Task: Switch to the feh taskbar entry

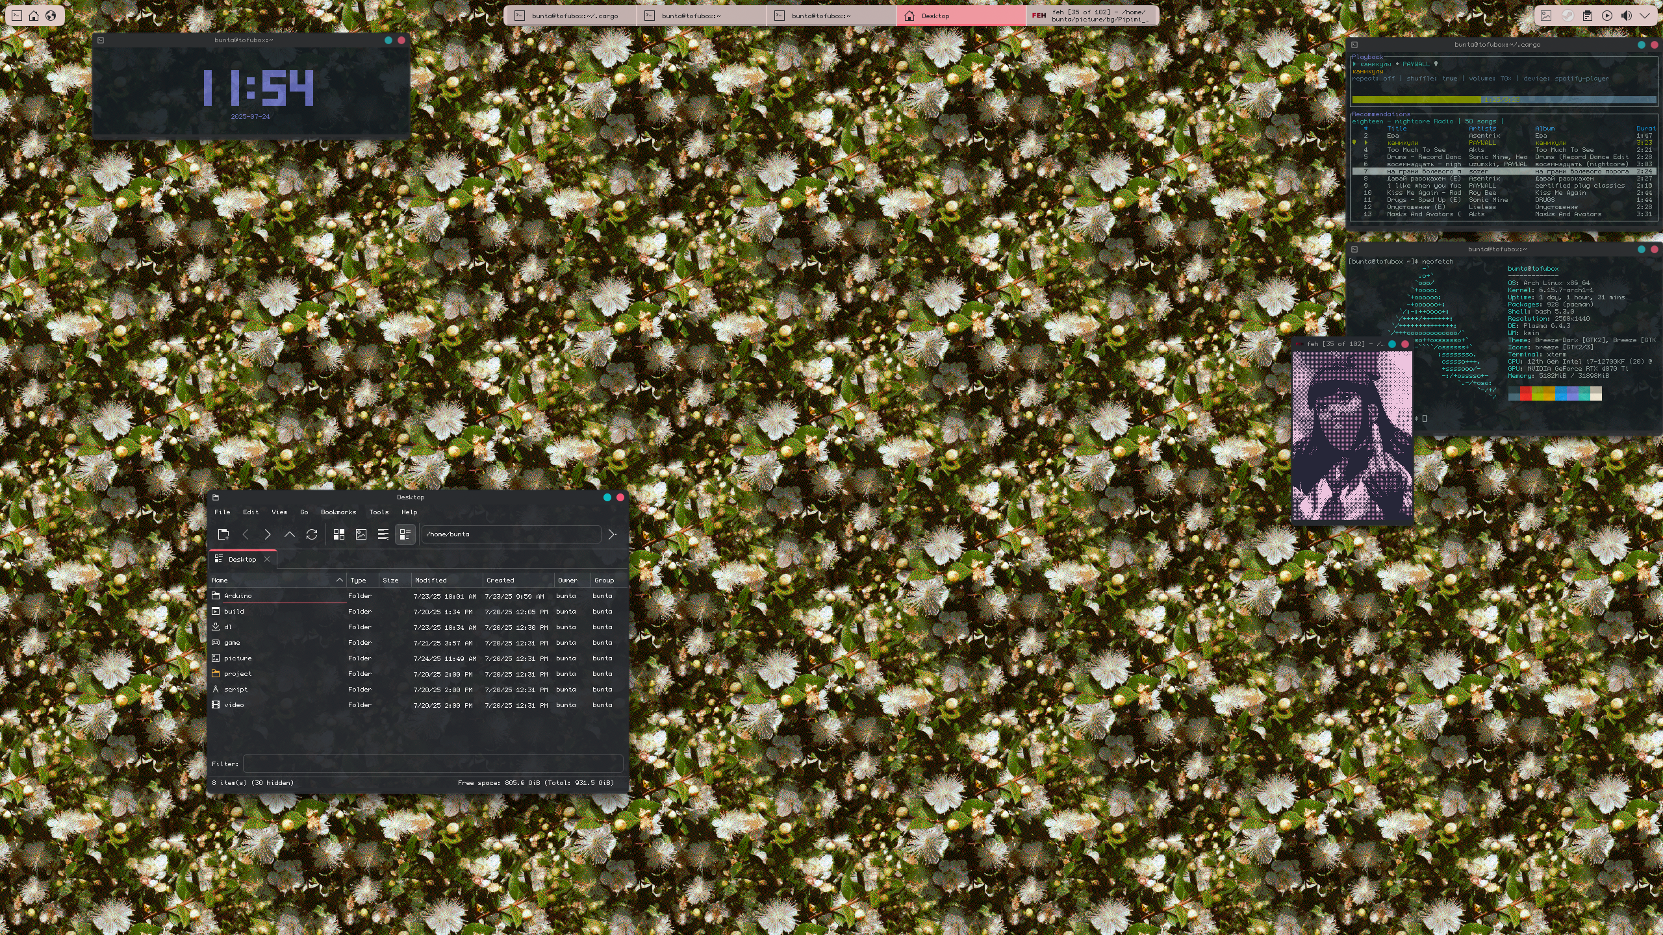Action: click(x=1091, y=16)
